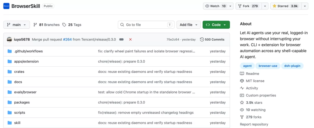Select the browser-use topic tag
The height and width of the screenshot is (128, 314).
[268, 66]
